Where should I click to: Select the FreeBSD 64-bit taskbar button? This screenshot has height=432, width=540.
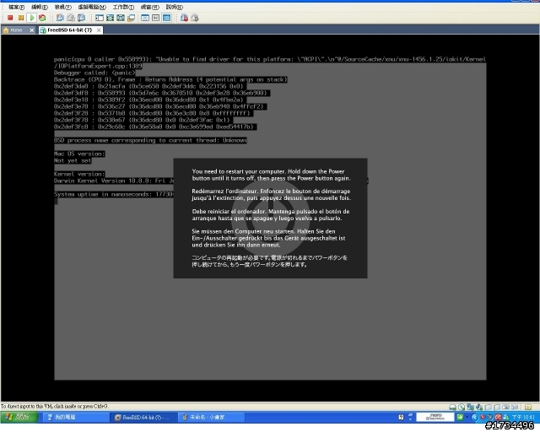[144, 417]
